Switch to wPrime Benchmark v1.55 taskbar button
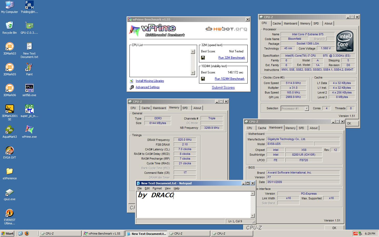The height and width of the screenshot is (237, 379). 103,234
